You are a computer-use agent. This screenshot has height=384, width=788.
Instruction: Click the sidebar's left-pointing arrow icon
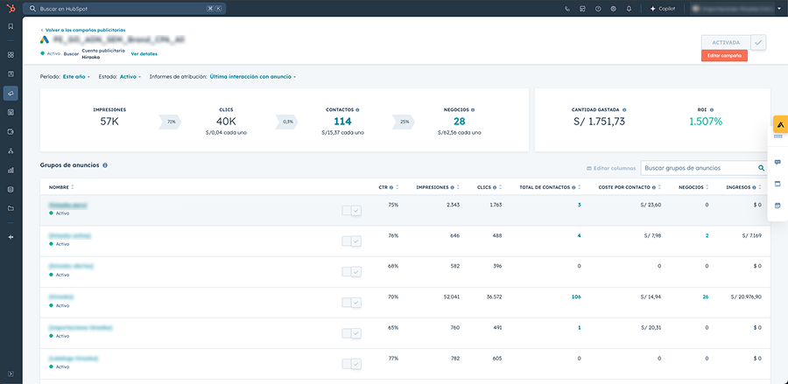tap(11, 237)
